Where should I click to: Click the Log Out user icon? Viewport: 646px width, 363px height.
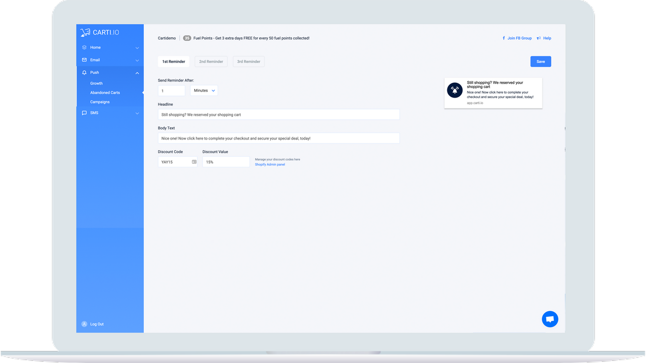tap(84, 324)
